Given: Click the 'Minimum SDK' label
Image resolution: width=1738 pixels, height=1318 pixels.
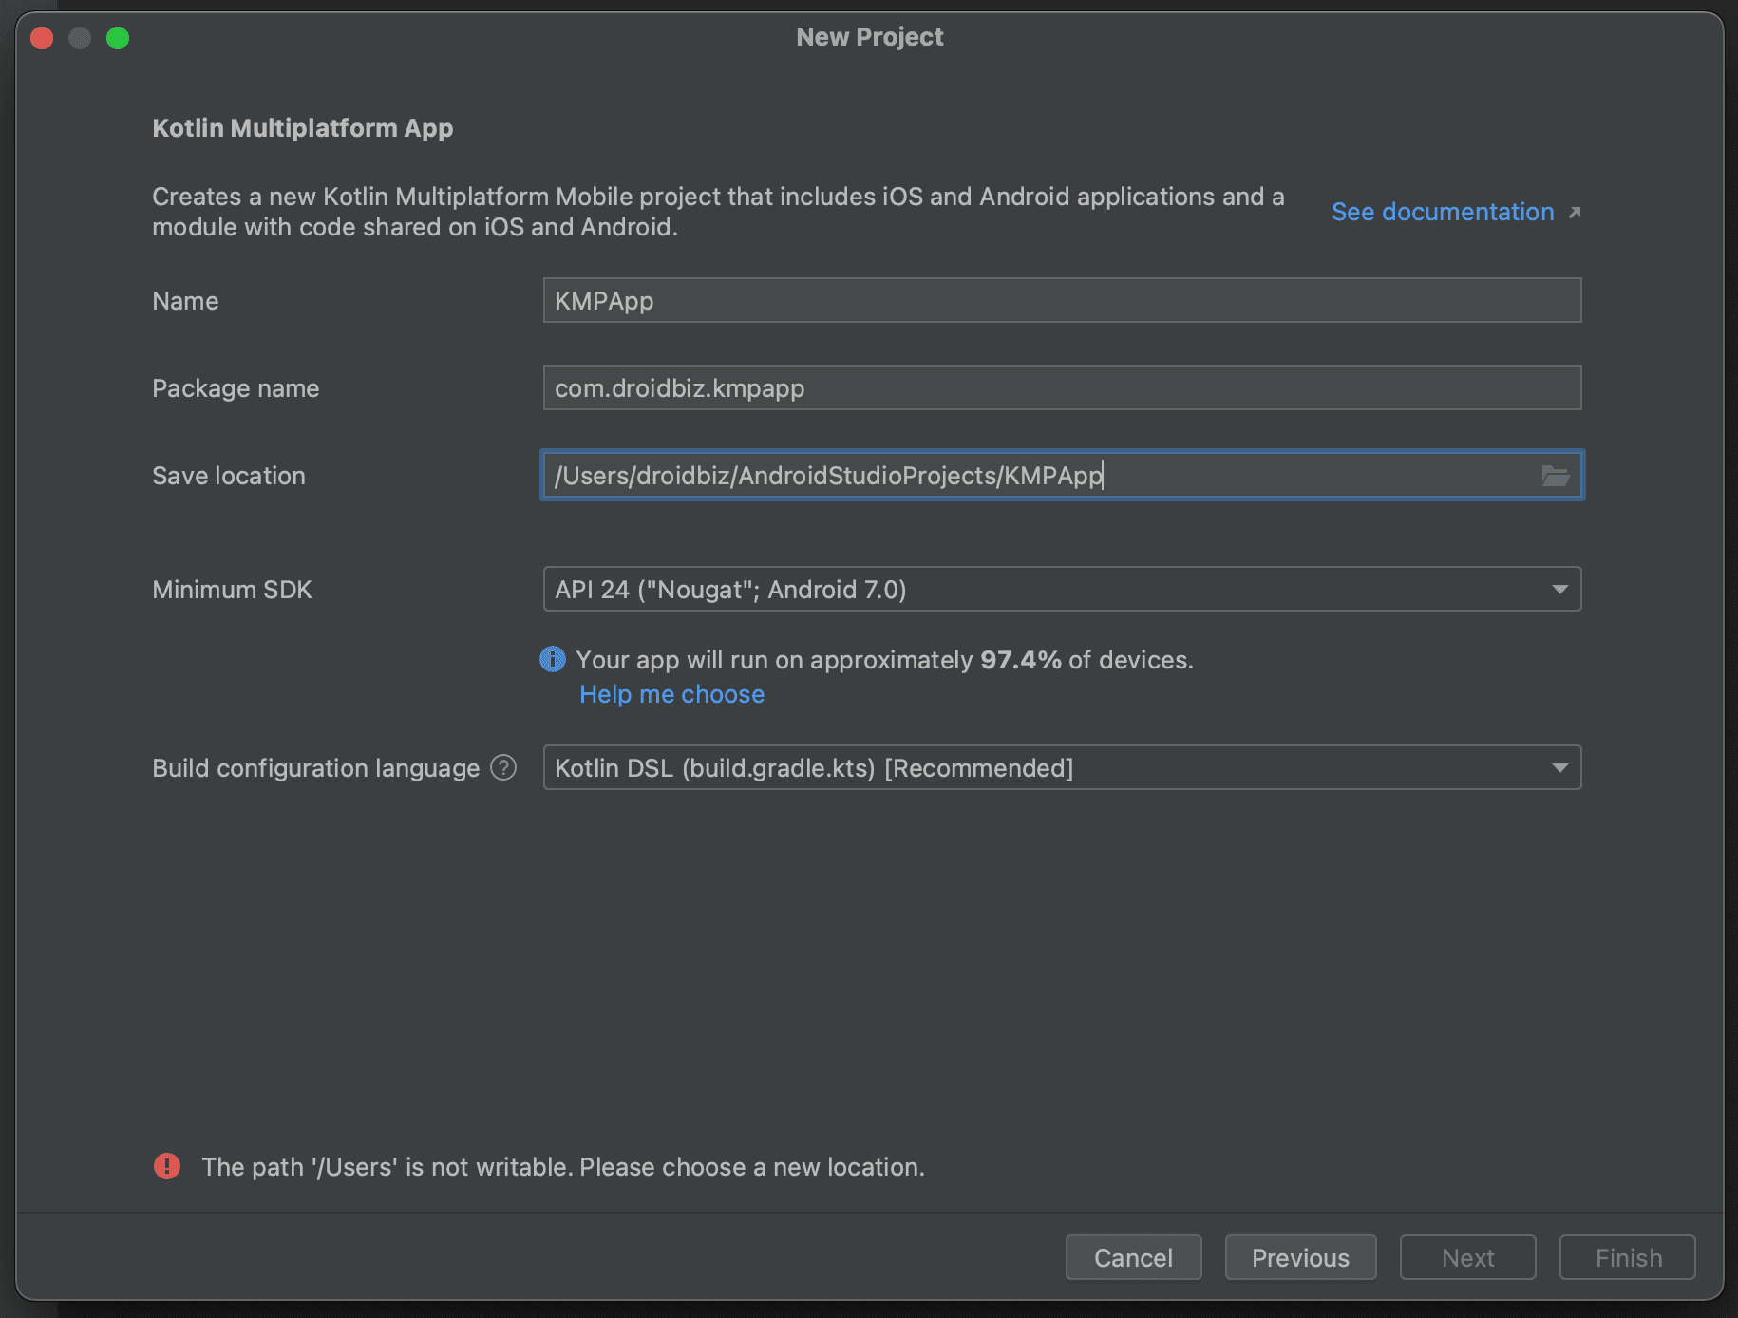Looking at the screenshot, I should tap(232, 590).
